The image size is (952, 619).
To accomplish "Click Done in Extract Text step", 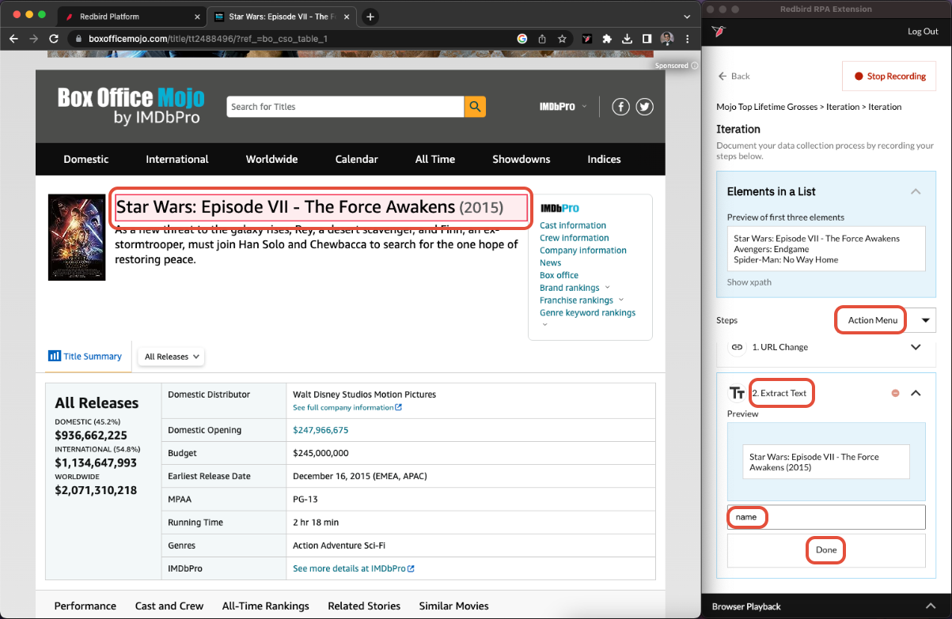I will [x=826, y=550].
